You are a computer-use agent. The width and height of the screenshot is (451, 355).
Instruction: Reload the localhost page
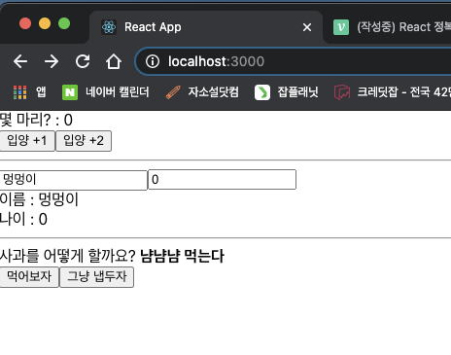[83, 61]
